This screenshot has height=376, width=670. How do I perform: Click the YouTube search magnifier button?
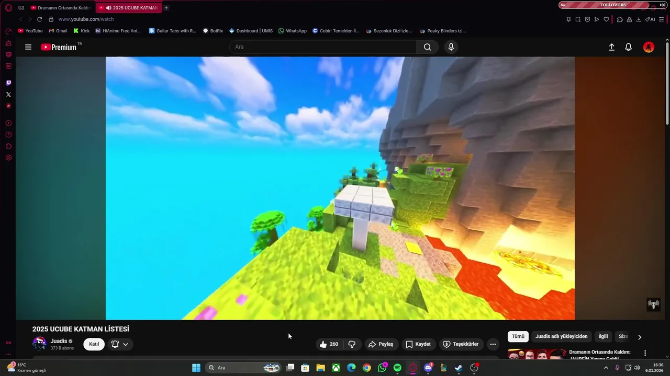pos(428,47)
